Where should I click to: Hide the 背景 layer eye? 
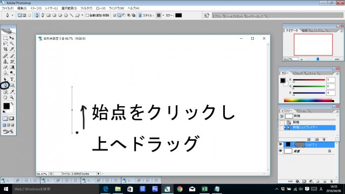point(280,151)
